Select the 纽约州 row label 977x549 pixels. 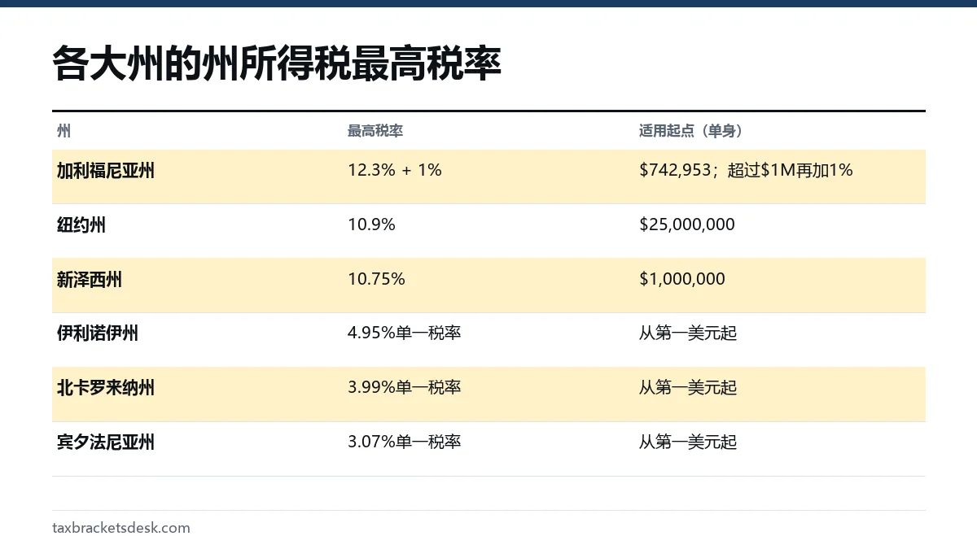click(x=81, y=225)
